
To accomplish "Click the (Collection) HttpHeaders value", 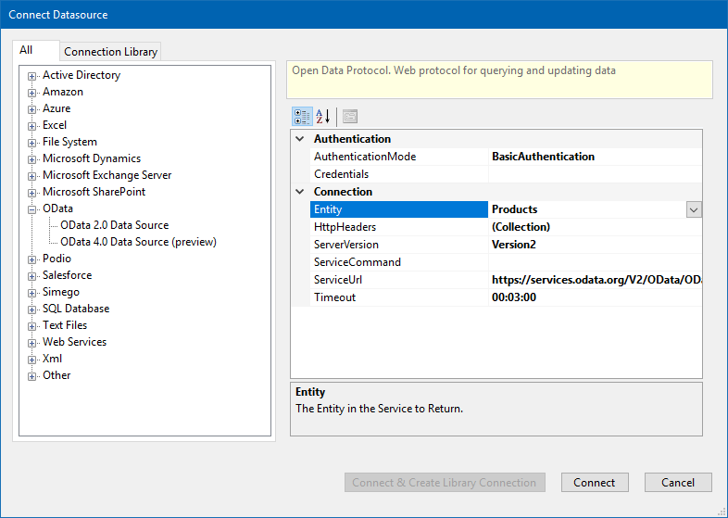I will pos(521,227).
